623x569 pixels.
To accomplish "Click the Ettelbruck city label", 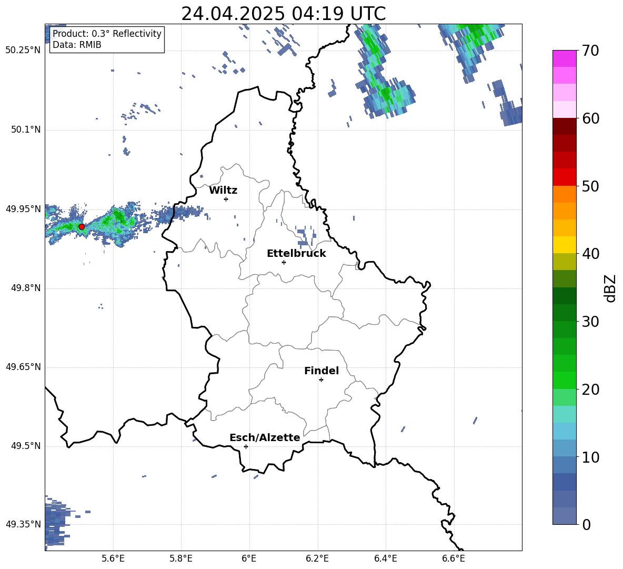I will point(296,254).
